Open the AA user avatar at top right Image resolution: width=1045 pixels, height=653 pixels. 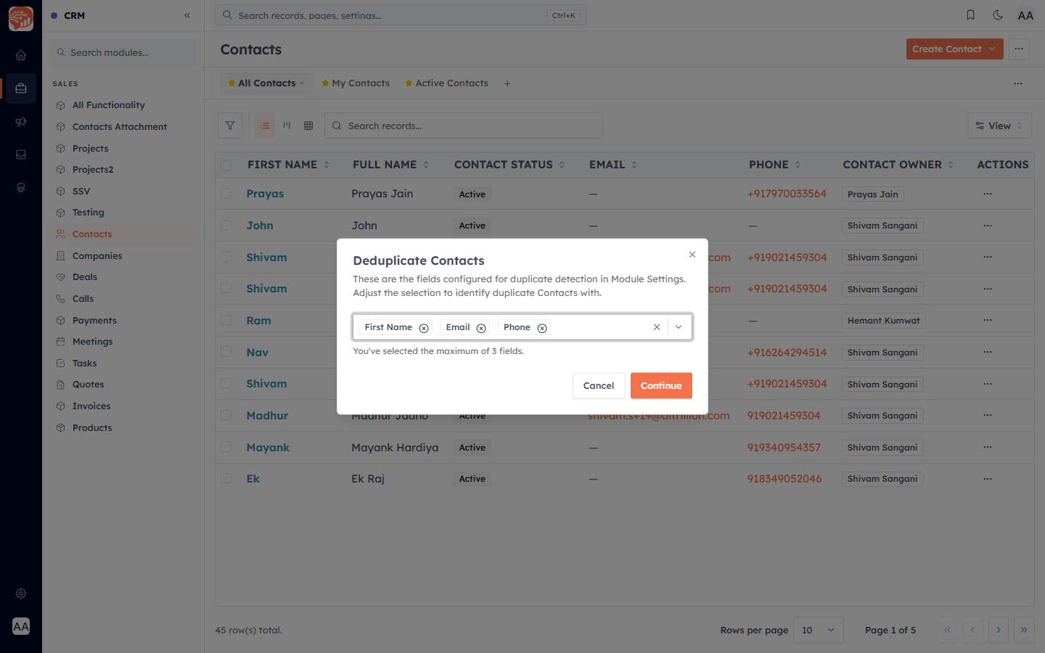coord(1025,15)
